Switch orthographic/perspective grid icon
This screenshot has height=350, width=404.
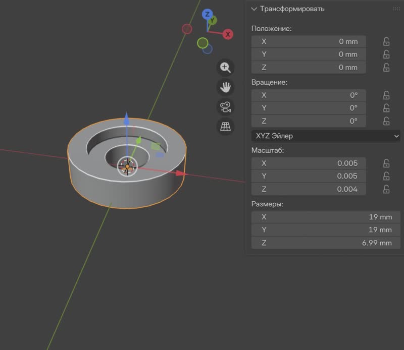pos(225,127)
